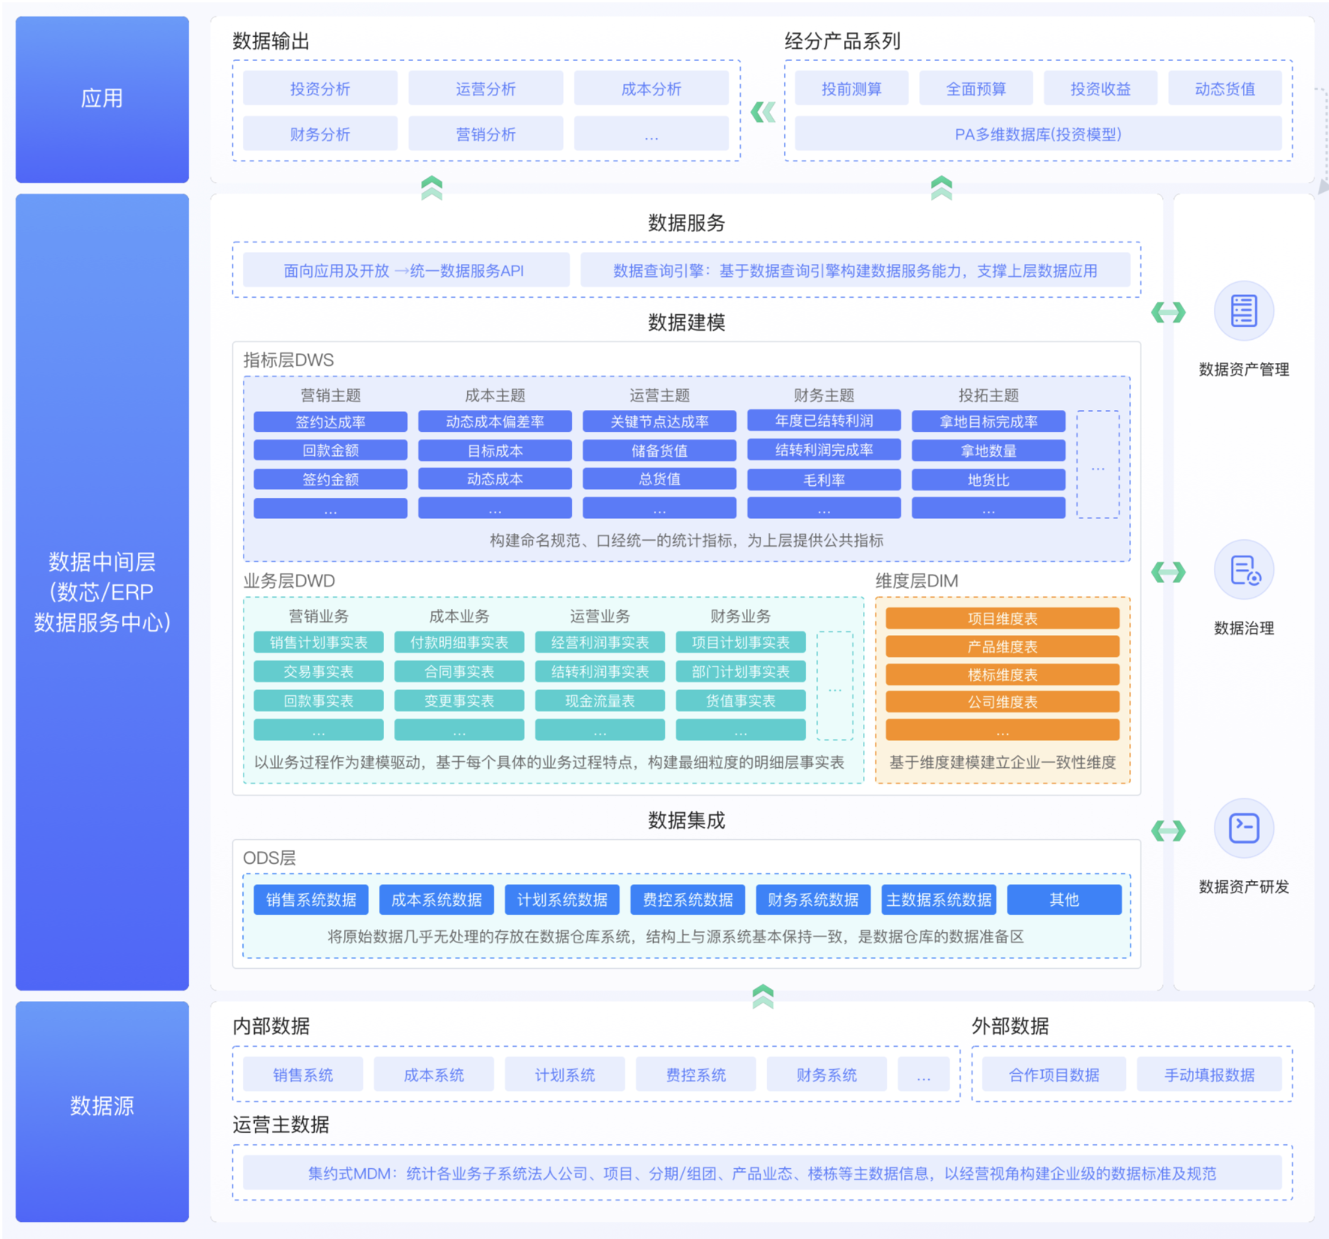Click the 财务系统 internal data source
Image resolution: width=1329 pixels, height=1239 pixels.
(x=827, y=1074)
